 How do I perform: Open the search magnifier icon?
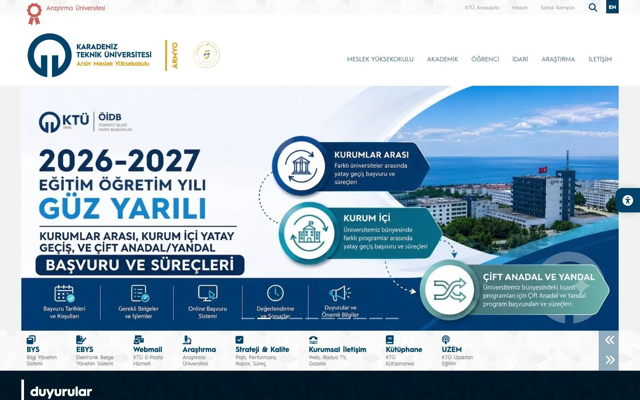[593, 7]
